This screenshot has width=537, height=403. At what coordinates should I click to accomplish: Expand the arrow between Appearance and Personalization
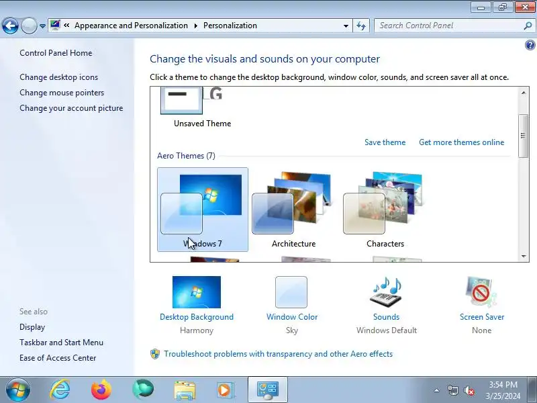tap(195, 26)
